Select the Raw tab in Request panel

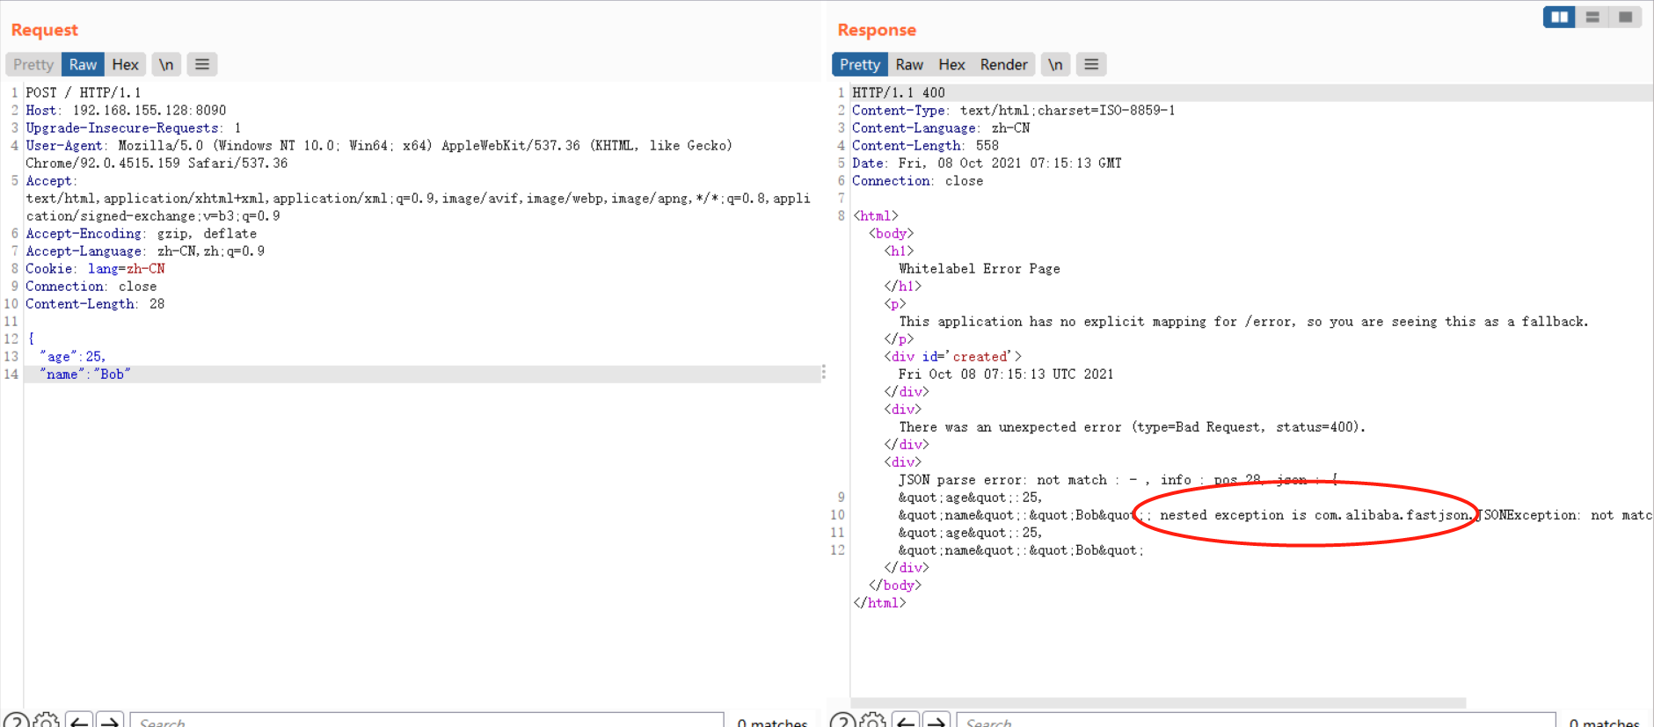click(83, 64)
